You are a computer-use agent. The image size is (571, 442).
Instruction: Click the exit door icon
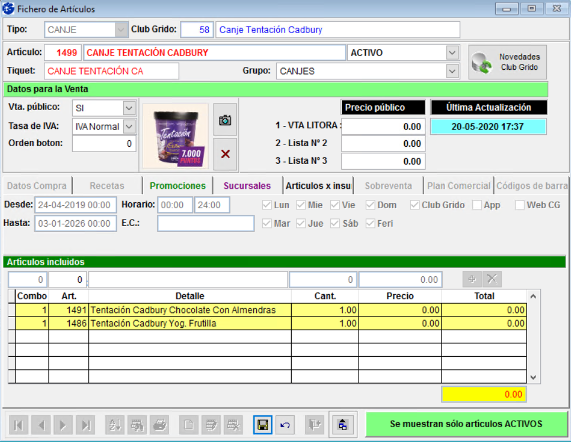pyautogui.click(x=314, y=425)
